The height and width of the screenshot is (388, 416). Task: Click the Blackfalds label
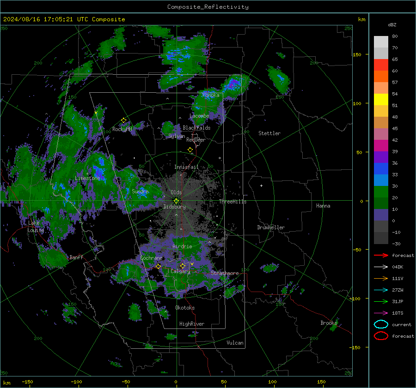pyautogui.click(x=196, y=128)
